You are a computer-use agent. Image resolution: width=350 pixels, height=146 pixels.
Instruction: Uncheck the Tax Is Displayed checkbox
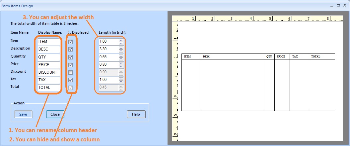(x=70, y=80)
